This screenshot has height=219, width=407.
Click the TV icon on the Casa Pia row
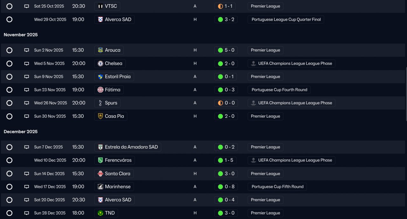27,116
